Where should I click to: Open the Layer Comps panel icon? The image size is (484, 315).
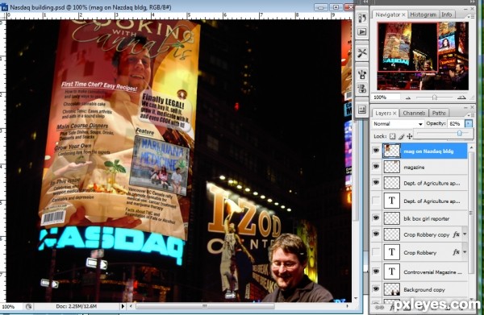tap(362, 109)
